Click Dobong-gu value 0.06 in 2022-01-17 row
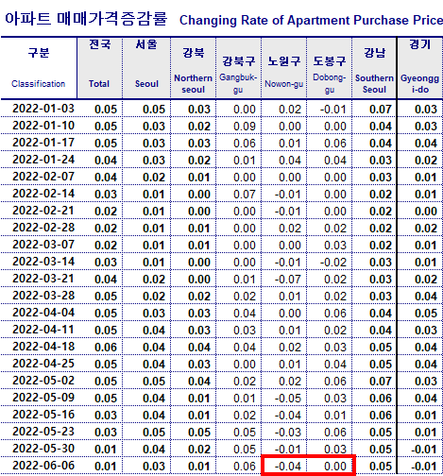Screen dimensions: 443x476 pos(335,144)
